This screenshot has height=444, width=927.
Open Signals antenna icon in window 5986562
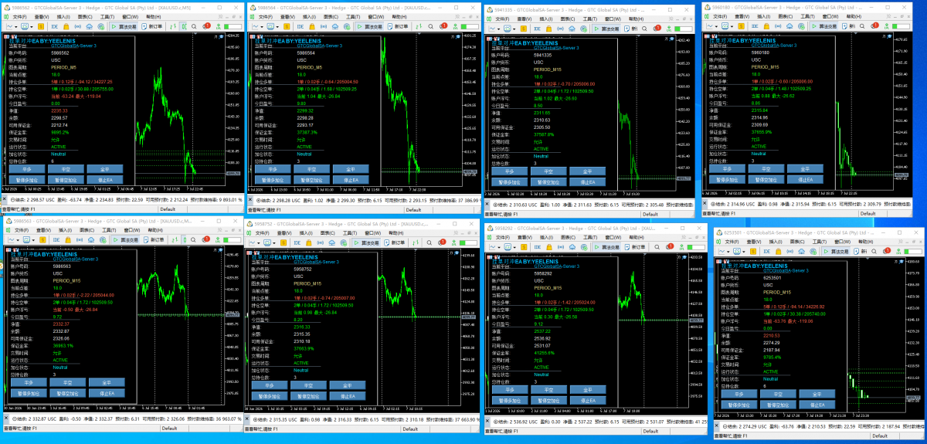(77, 26)
